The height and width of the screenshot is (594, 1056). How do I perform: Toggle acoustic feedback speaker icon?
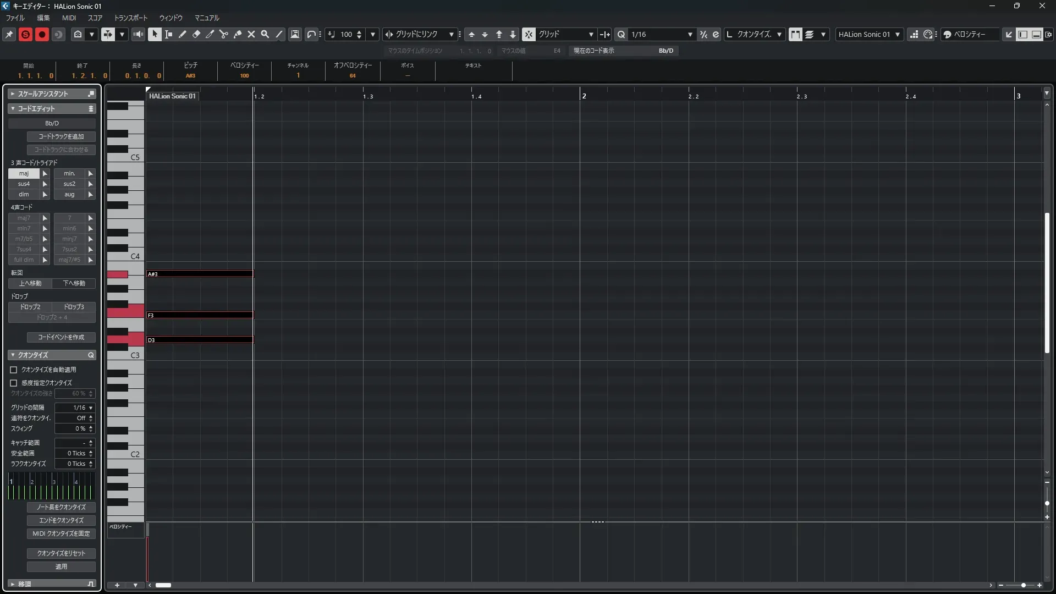click(138, 34)
